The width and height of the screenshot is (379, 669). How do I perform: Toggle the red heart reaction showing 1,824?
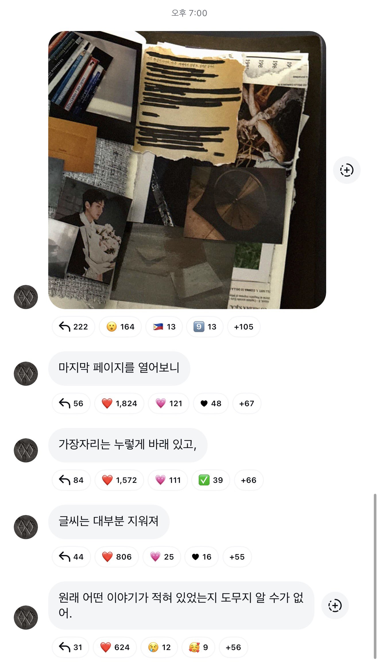pos(119,403)
